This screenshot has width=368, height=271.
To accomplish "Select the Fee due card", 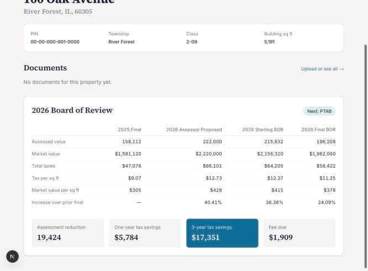I will point(299,233).
